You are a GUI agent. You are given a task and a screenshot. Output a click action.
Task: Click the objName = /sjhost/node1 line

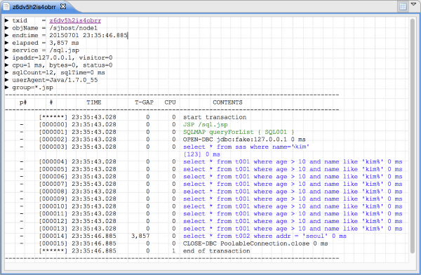(x=55, y=28)
